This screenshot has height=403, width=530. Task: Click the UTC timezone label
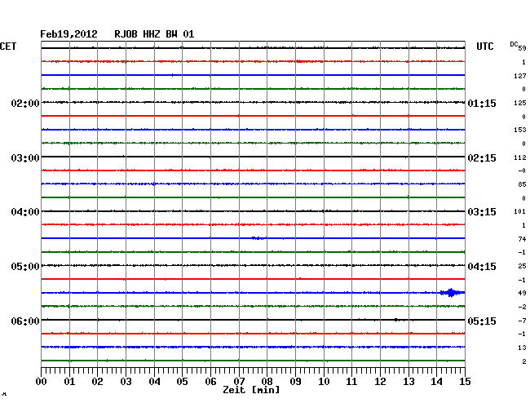coord(484,46)
